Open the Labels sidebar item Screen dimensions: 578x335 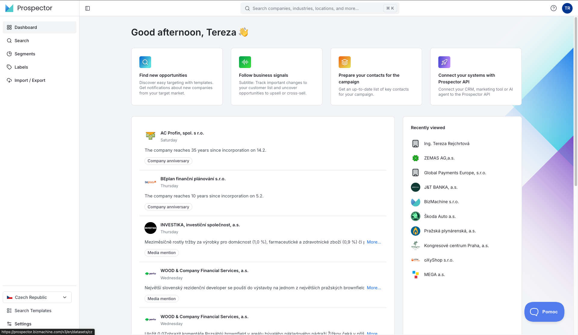[x=21, y=67]
